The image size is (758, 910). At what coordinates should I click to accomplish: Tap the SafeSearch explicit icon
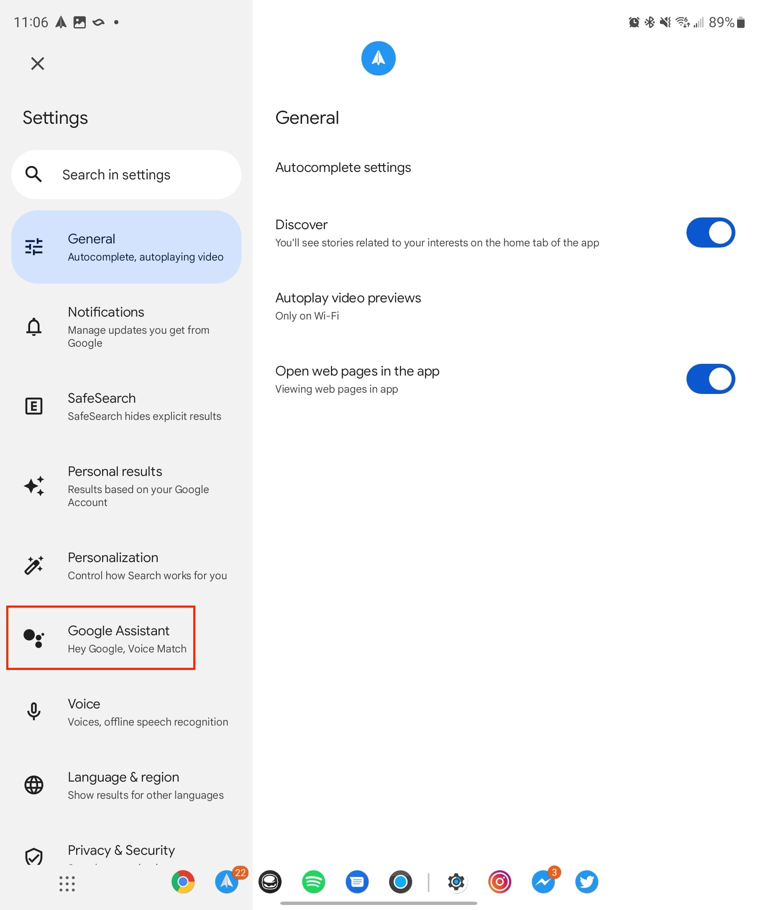click(x=34, y=406)
